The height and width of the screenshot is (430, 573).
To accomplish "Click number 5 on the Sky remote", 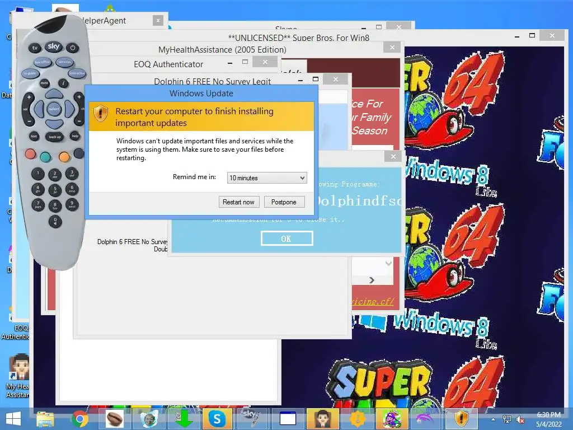I will [x=55, y=190].
